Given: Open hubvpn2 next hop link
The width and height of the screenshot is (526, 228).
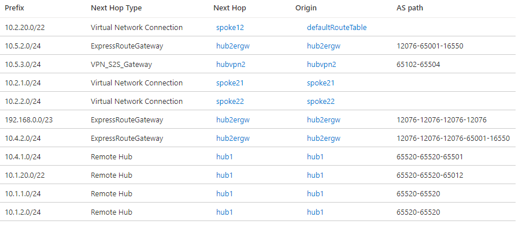Looking at the screenshot, I should point(231,64).
